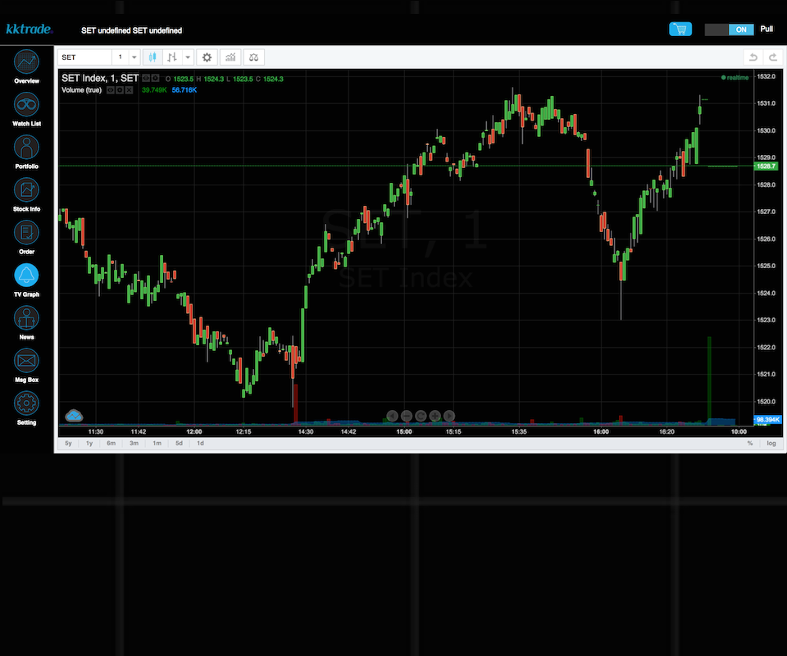
Task: Select the 5d time range
Action: (179, 443)
